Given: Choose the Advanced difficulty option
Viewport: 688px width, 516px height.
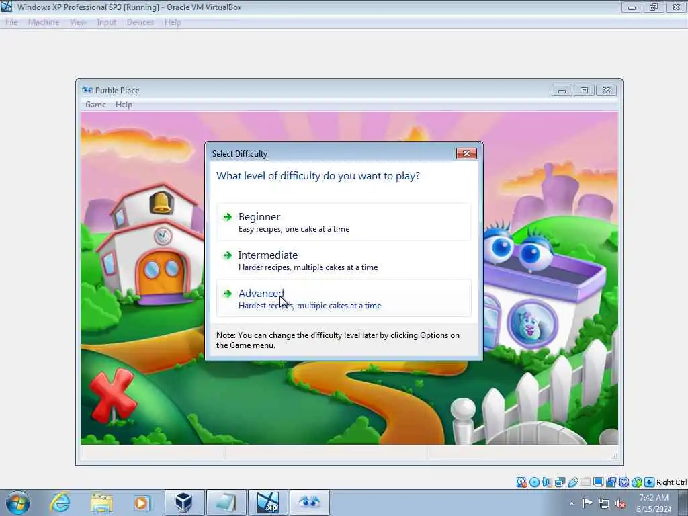Looking at the screenshot, I should 343,298.
